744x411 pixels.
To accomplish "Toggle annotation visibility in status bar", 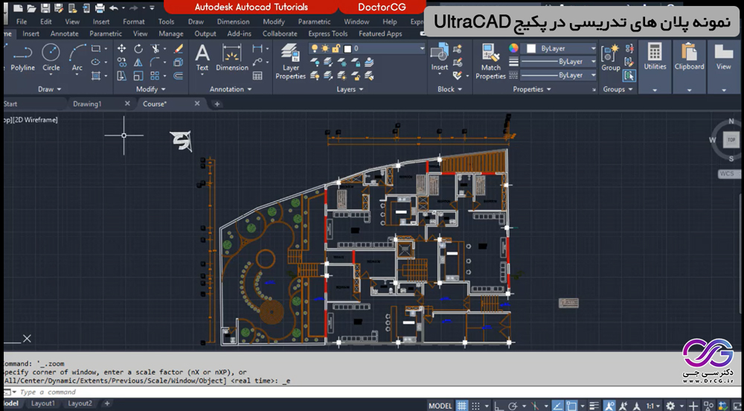I will 610,406.
